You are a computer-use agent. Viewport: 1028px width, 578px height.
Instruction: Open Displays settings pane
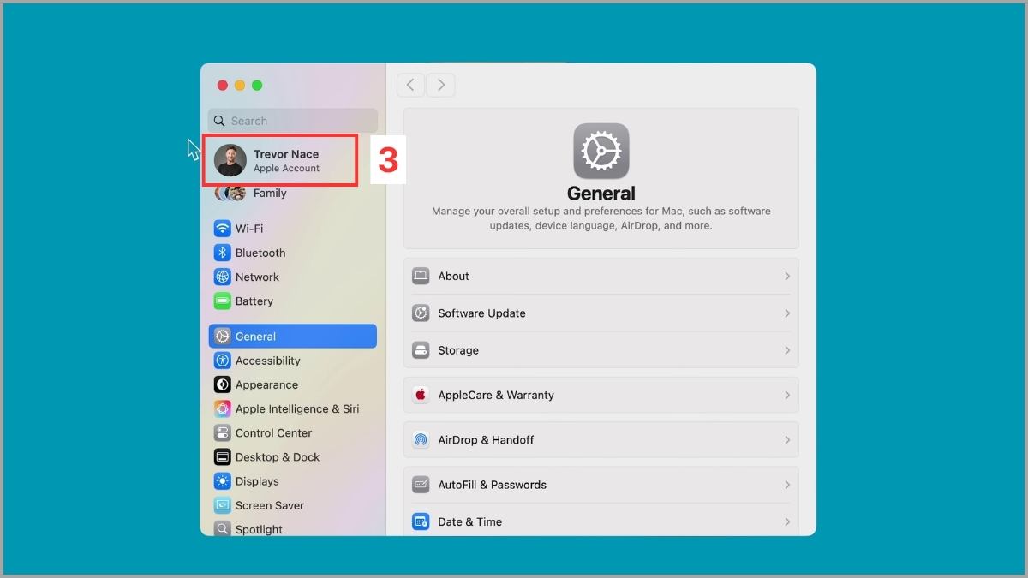tap(292, 481)
